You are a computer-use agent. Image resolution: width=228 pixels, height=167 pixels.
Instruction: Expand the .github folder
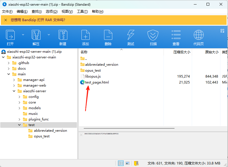tap(8, 63)
